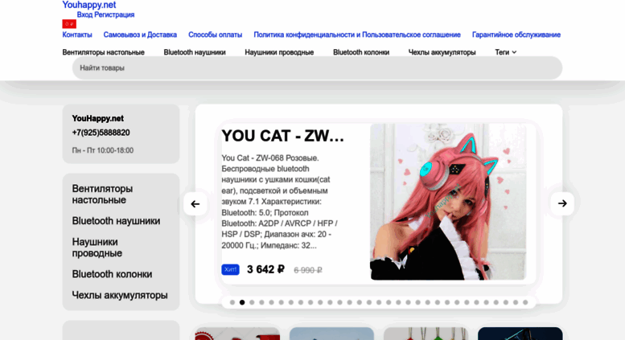Click the Регистрация link
Image resolution: width=625 pixels, height=340 pixels.
click(114, 14)
